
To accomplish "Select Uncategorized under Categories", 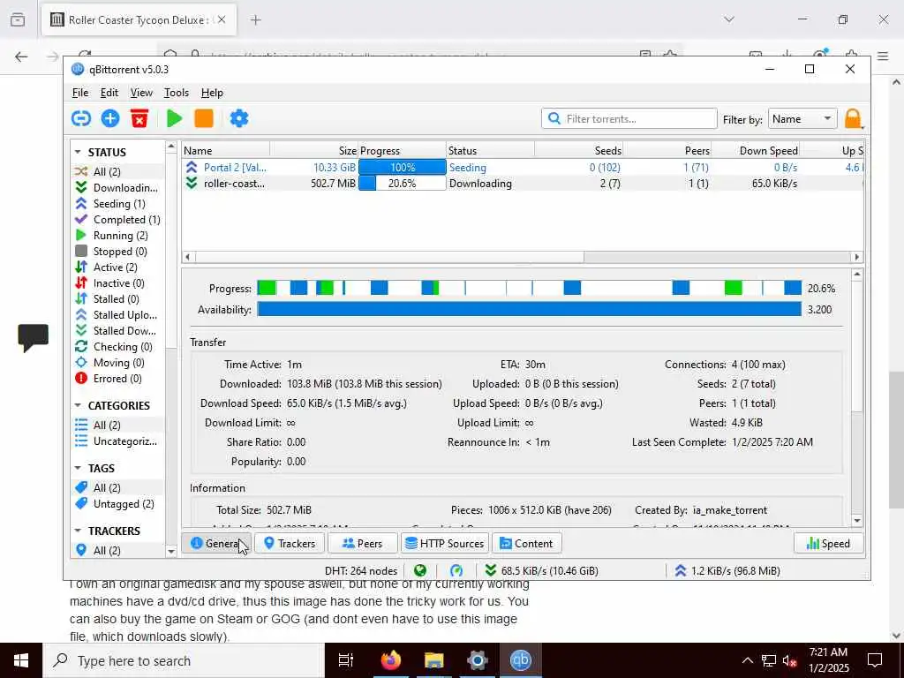I will click(117, 441).
